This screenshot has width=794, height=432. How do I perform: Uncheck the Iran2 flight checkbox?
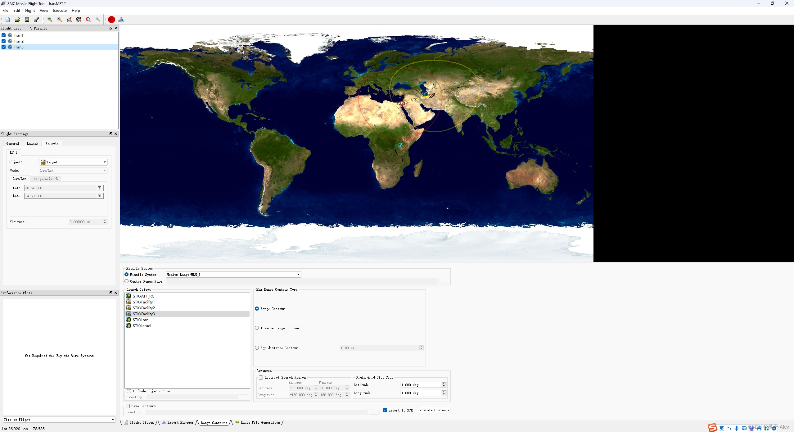(4, 41)
